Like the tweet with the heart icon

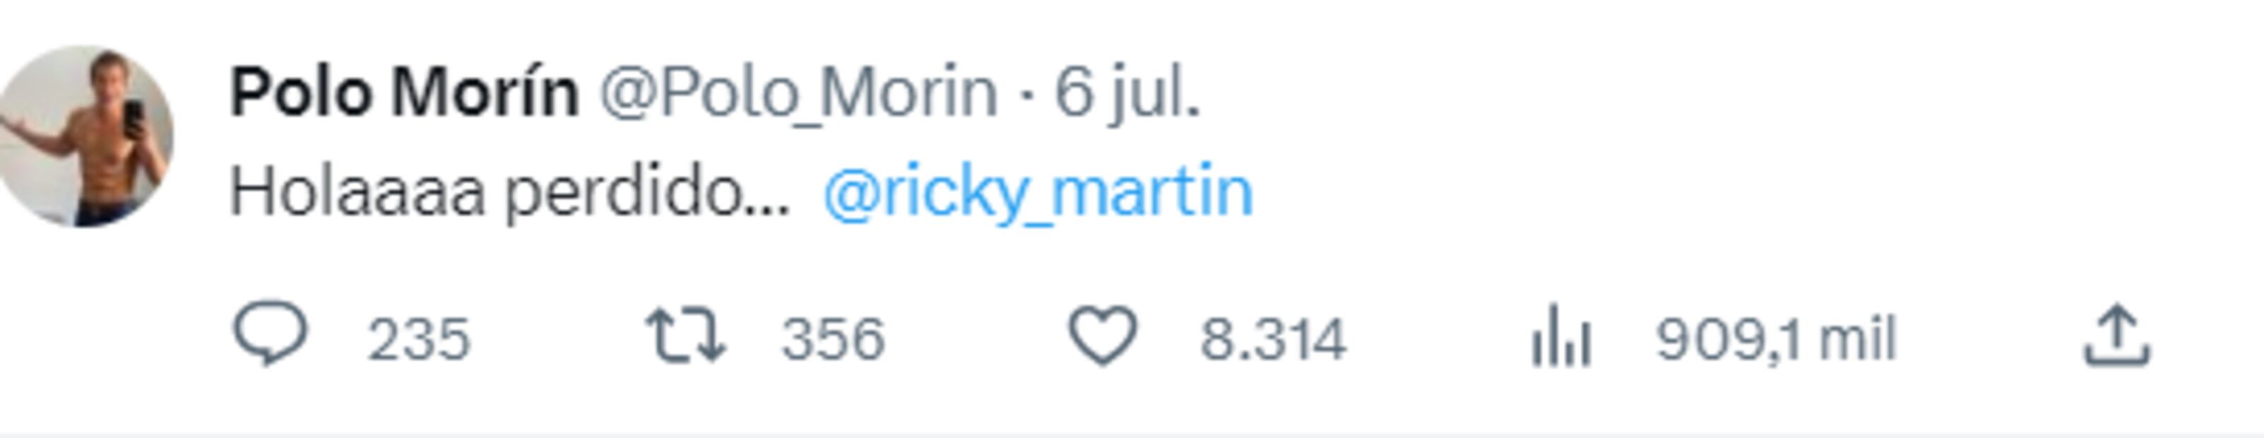click(1103, 336)
